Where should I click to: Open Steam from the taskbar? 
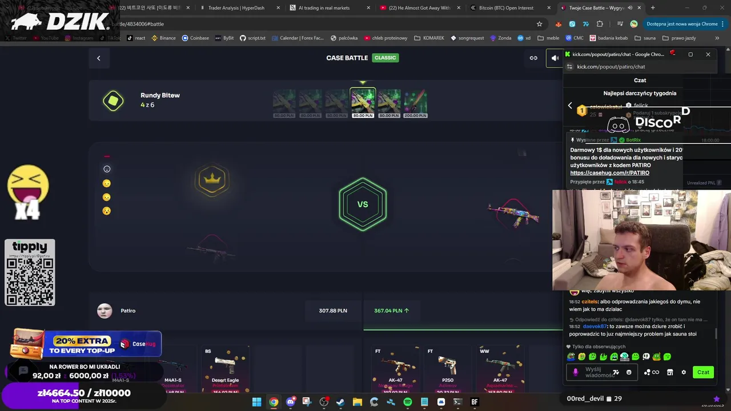(x=340, y=402)
